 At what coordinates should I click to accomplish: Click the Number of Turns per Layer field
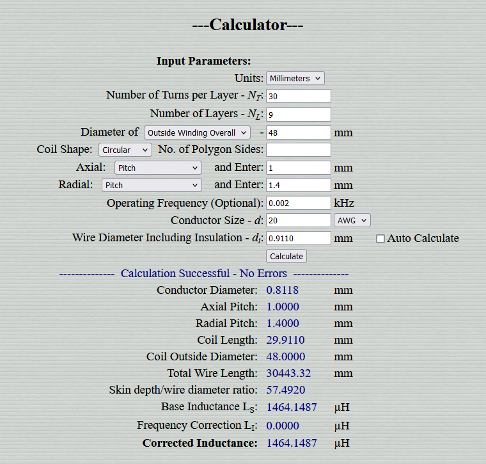coord(298,96)
